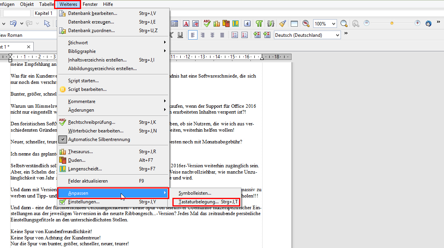This screenshot has height=248, width=444.
Task: Click the decrease indent icon
Action: click(x=257, y=35)
